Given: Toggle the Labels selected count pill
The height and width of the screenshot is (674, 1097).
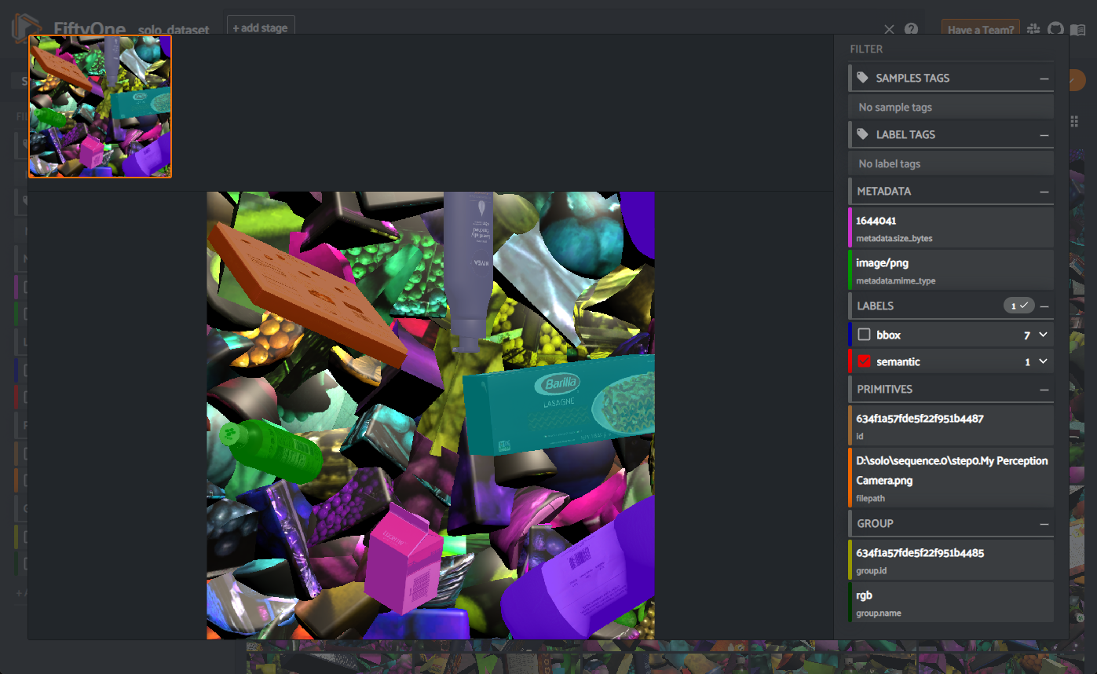Looking at the screenshot, I should coord(1018,306).
